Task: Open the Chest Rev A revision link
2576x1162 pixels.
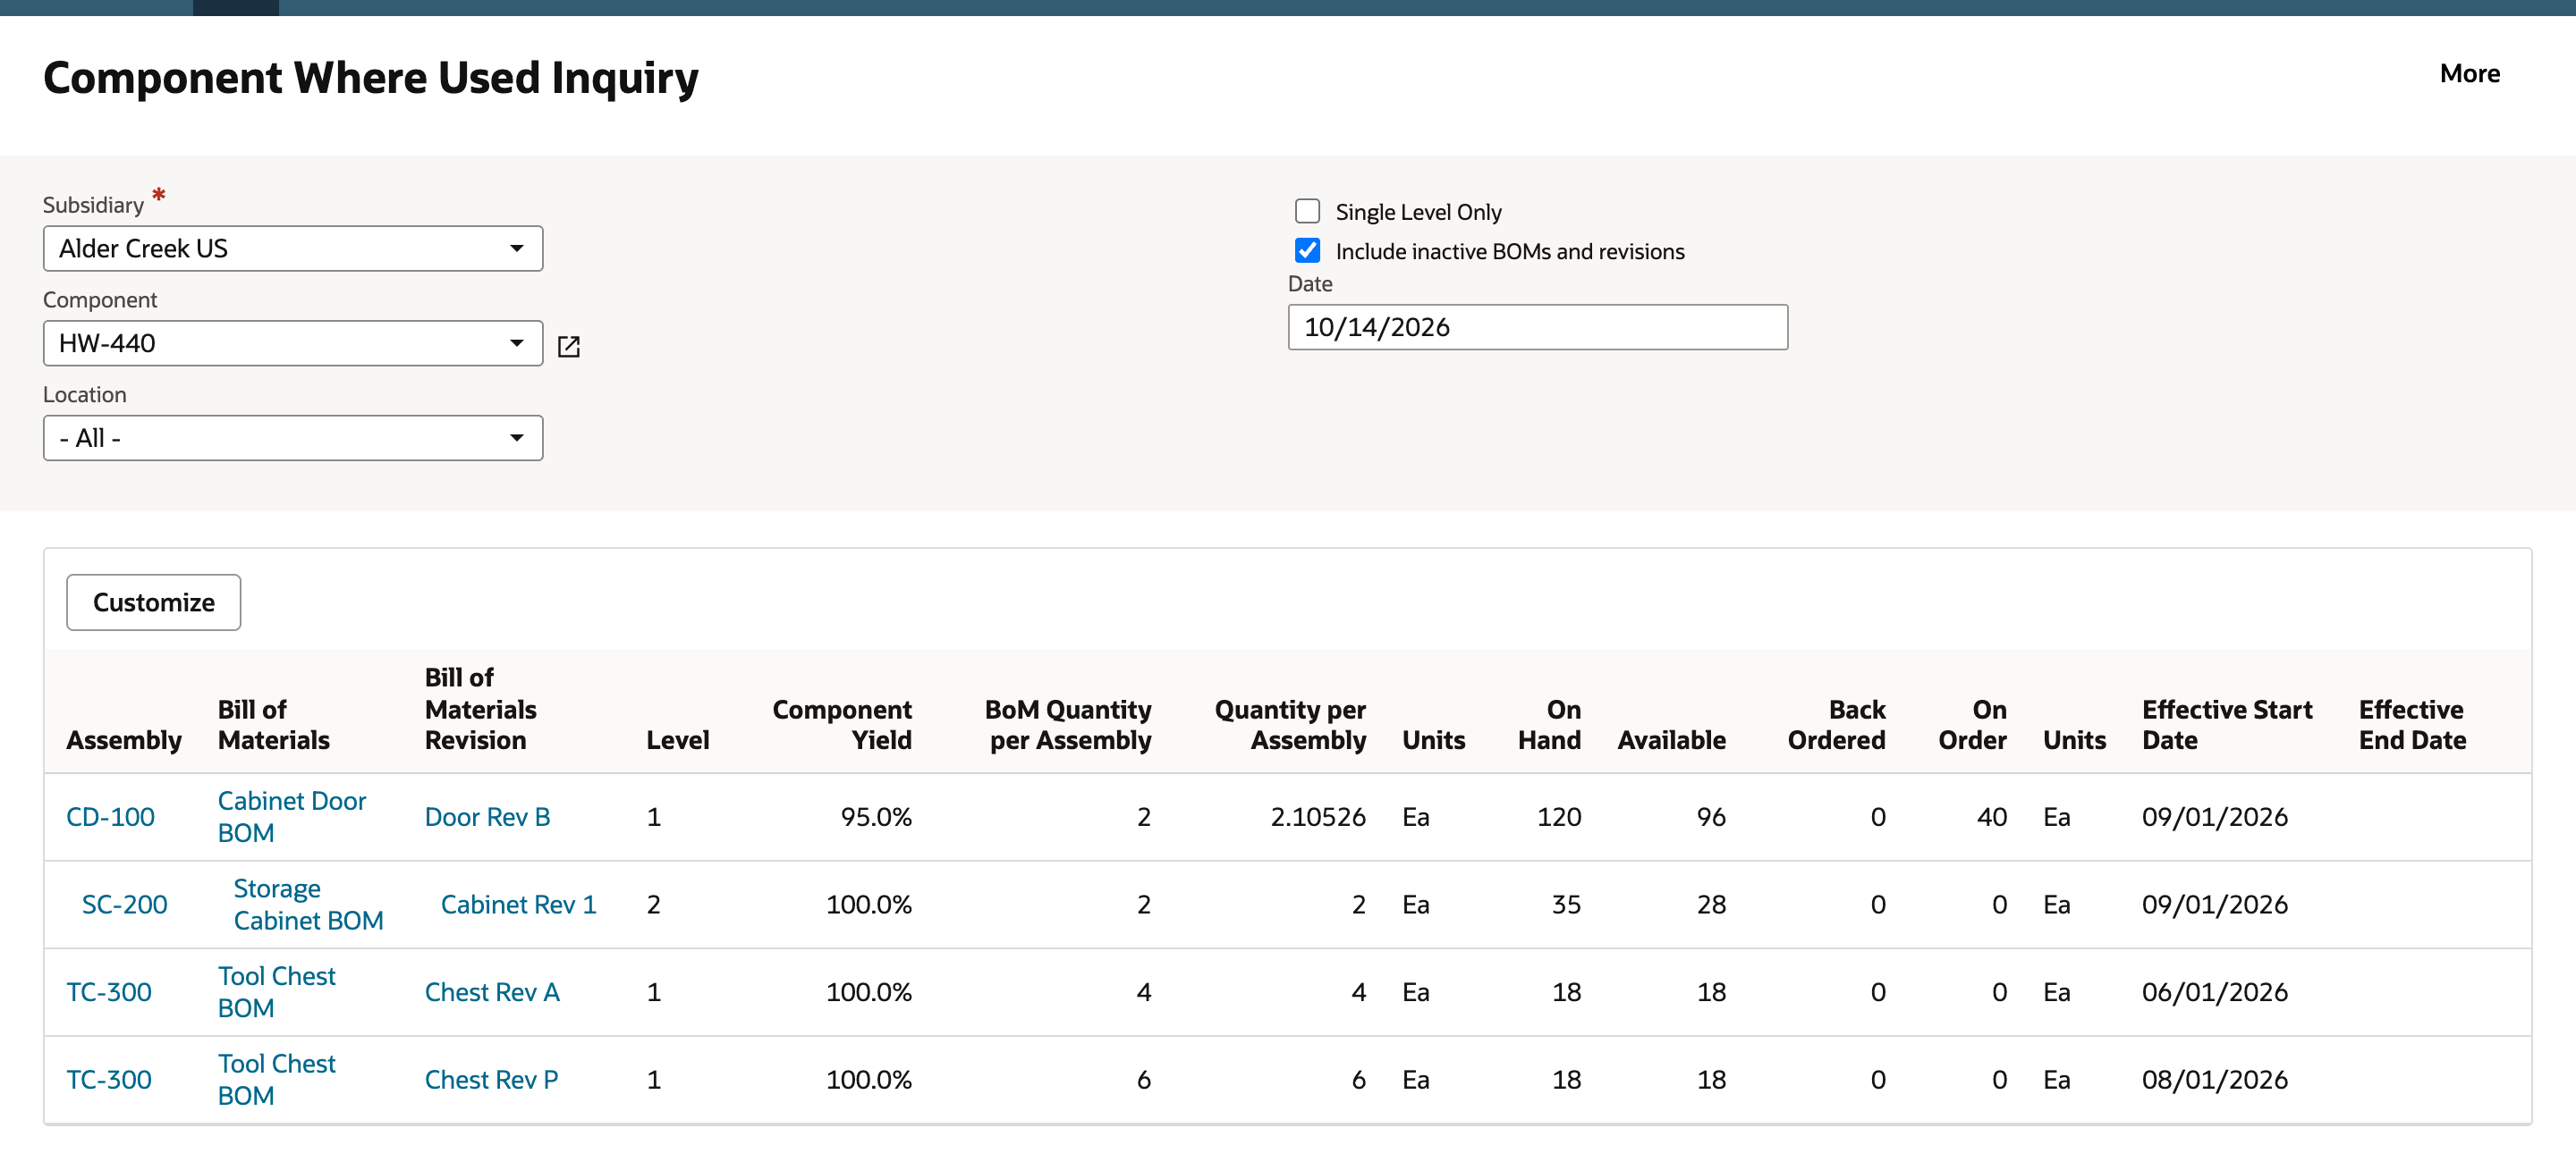Action: [x=492, y=993]
